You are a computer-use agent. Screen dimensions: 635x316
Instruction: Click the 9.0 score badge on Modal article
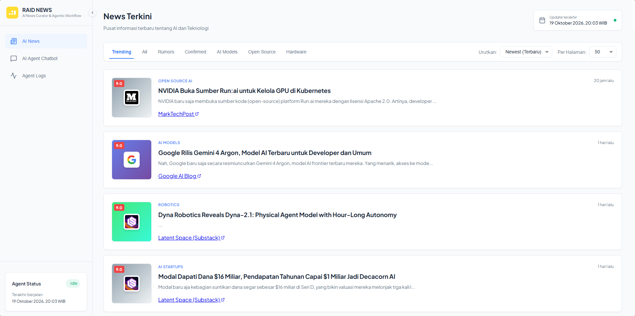pos(119,270)
